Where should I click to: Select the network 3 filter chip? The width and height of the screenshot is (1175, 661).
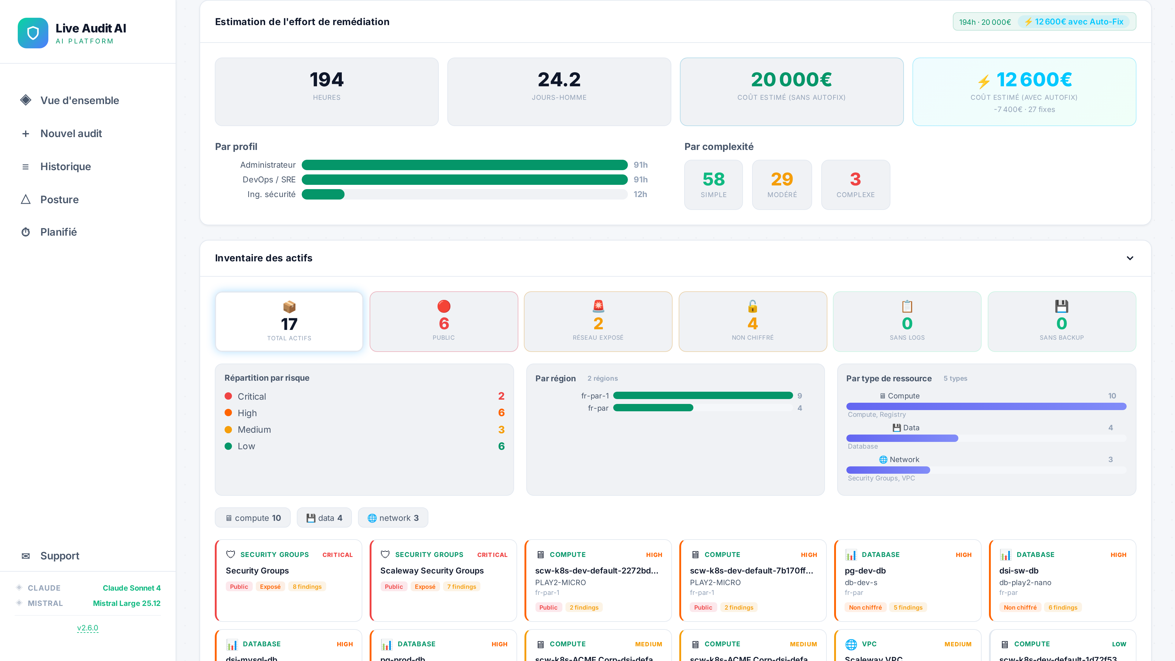(393, 518)
